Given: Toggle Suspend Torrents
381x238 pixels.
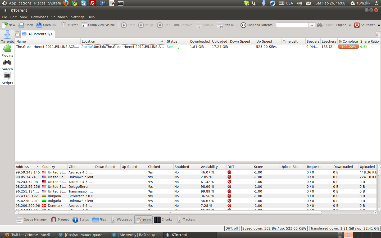Looking at the screenshot, I should point(257,25).
